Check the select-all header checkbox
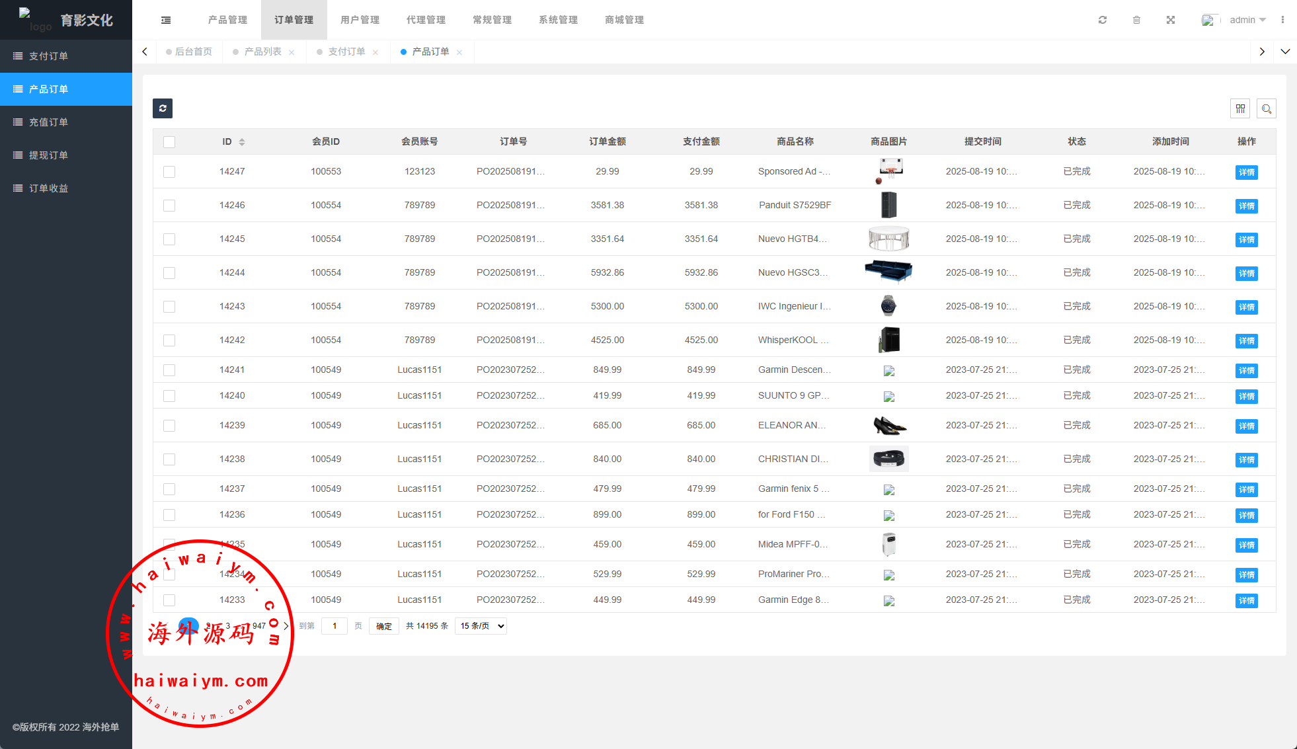The height and width of the screenshot is (749, 1297). click(x=169, y=142)
